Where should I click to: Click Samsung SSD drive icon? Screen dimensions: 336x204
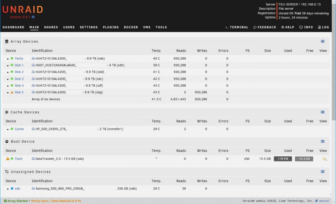[33, 188]
